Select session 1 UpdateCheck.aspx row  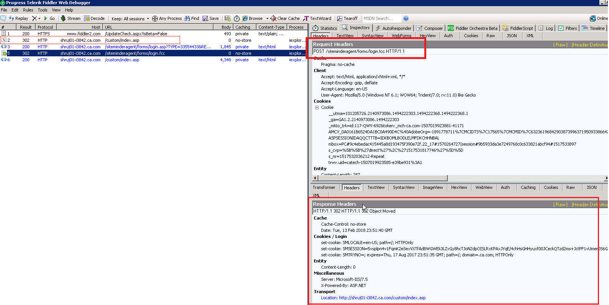tap(154, 34)
